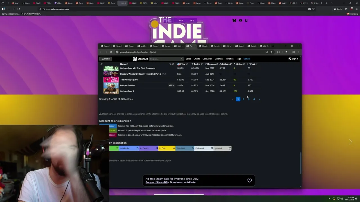Open a new tab in the front browser
Viewport: 360px width, 202px height.
point(273,46)
